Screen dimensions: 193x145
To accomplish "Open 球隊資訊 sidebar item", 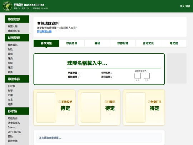I will [13, 45].
